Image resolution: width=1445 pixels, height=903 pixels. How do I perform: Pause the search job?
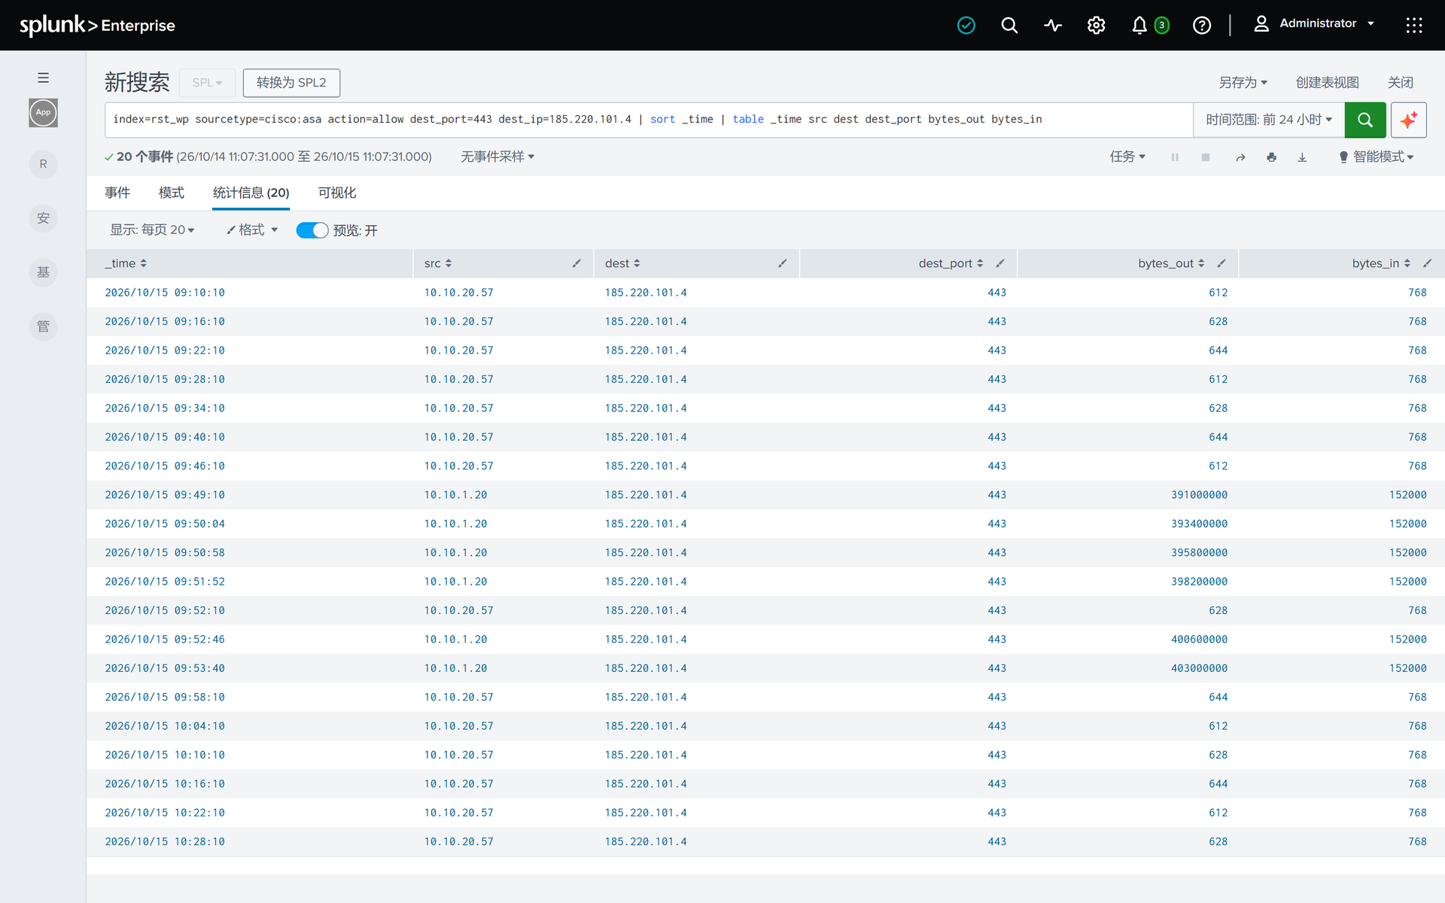1175,157
